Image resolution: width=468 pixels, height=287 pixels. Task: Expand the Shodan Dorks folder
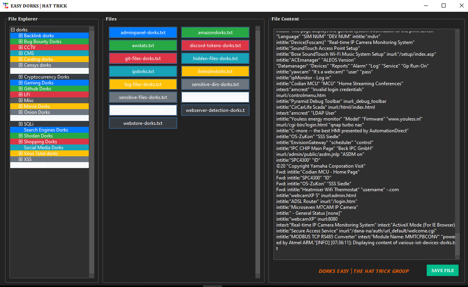pos(21,136)
